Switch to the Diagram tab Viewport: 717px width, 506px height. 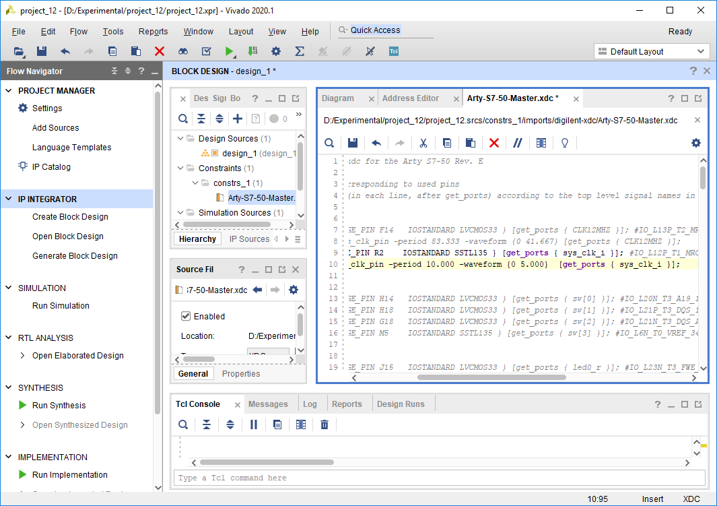point(337,98)
